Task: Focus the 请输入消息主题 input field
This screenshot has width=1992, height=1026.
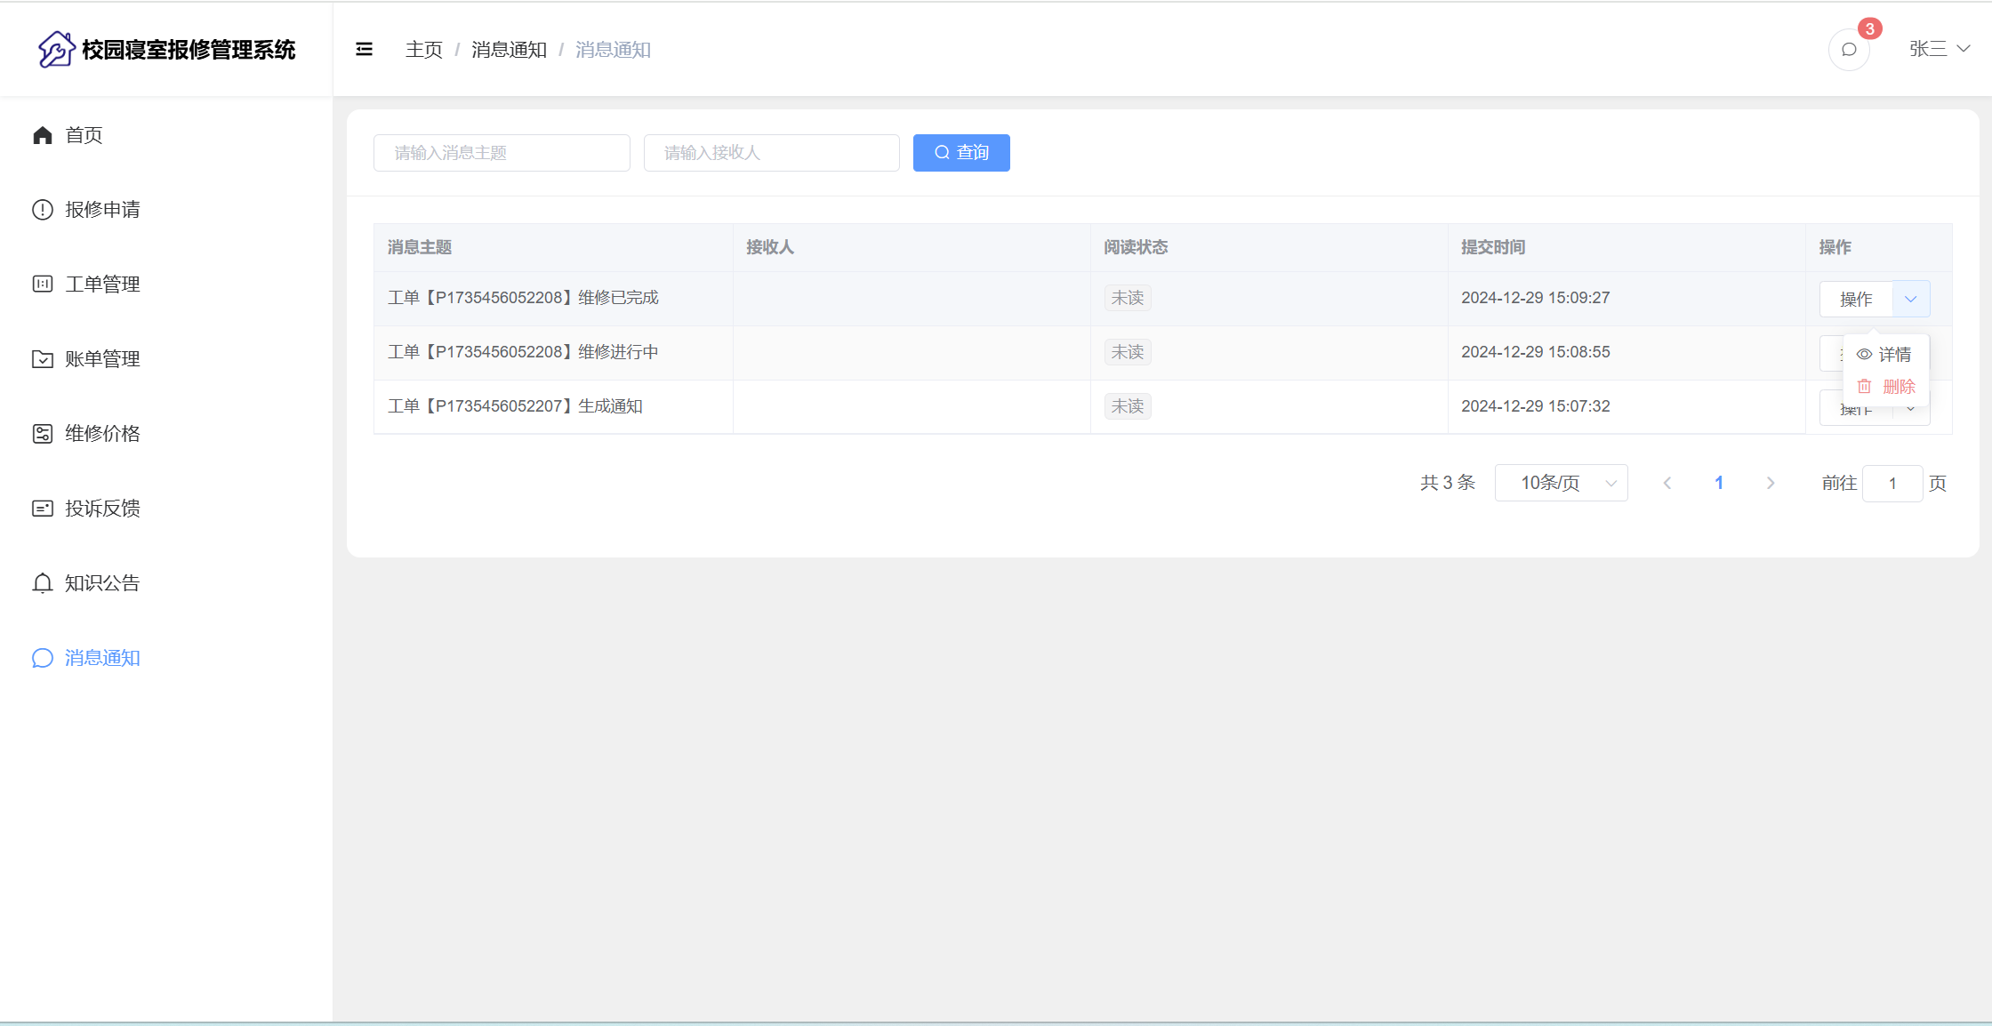Action: [502, 153]
